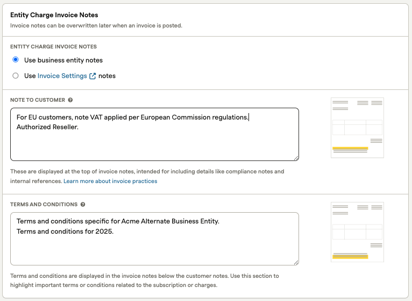
Task: Focus the Note to Customer text box
Action: (154, 140)
